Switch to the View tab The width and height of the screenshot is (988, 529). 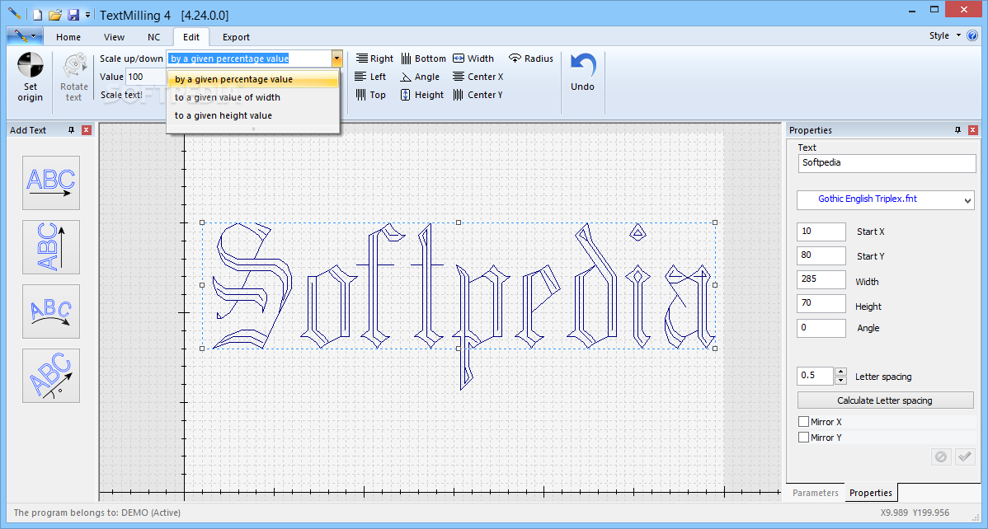pos(114,37)
